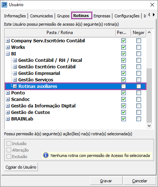The height and width of the screenshot is (187, 158).
Task: Click the scroll up arrow of routine list
Action: coord(149,32)
